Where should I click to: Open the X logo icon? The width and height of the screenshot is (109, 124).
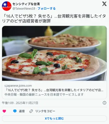click(x=104, y=4)
